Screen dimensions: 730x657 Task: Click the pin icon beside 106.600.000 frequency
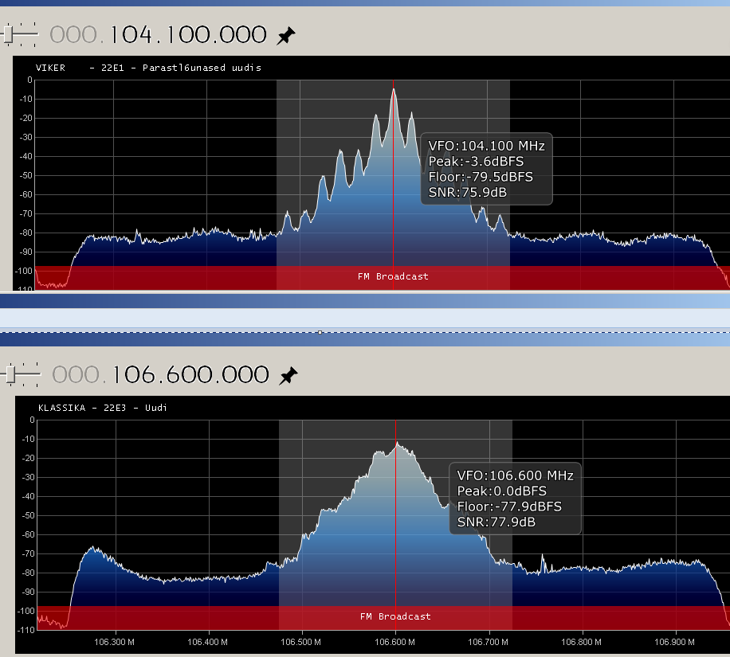pyautogui.click(x=288, y=375)
